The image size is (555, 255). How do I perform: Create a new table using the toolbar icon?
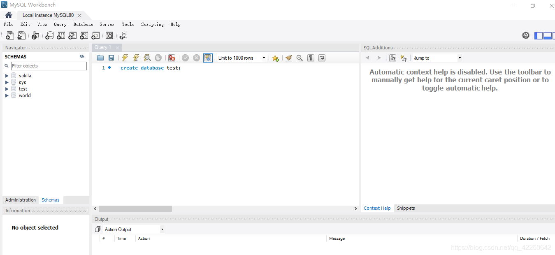click(x=61, y=35)
